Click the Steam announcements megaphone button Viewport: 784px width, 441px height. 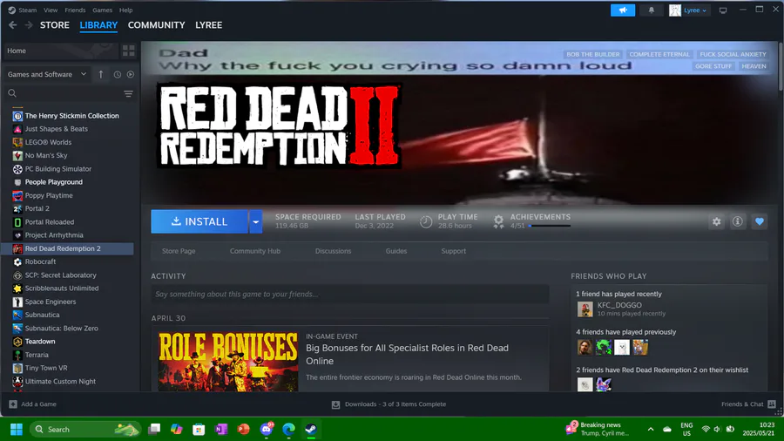(x=623, y=10)
